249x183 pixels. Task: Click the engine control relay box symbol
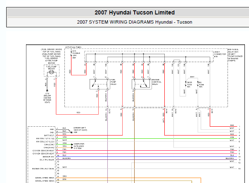coord(142,84)
